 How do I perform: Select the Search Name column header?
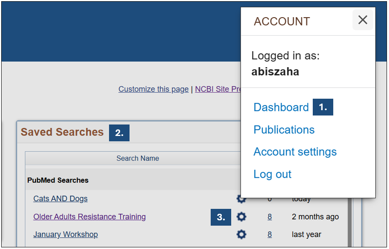click(137, 158)
